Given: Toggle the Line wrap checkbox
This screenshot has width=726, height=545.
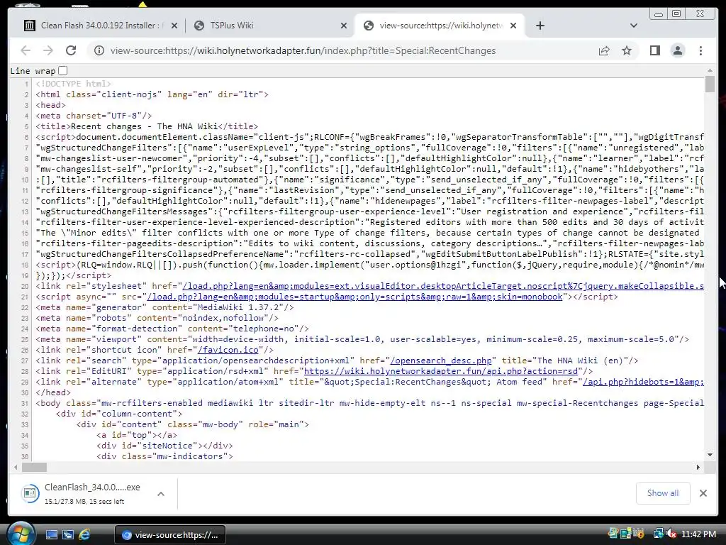Looking at the screenshot, I should 63,70.
